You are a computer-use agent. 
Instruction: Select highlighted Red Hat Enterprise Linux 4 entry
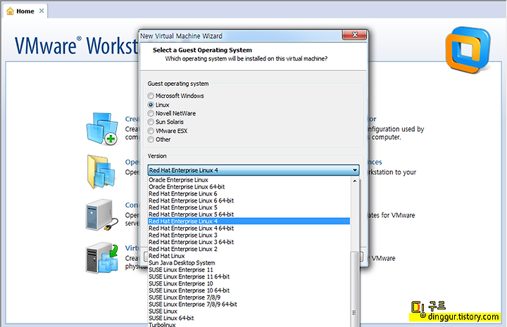(249, 222)
